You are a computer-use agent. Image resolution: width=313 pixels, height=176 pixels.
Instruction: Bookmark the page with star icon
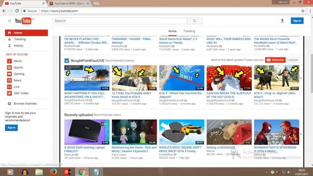click(303, 11)
